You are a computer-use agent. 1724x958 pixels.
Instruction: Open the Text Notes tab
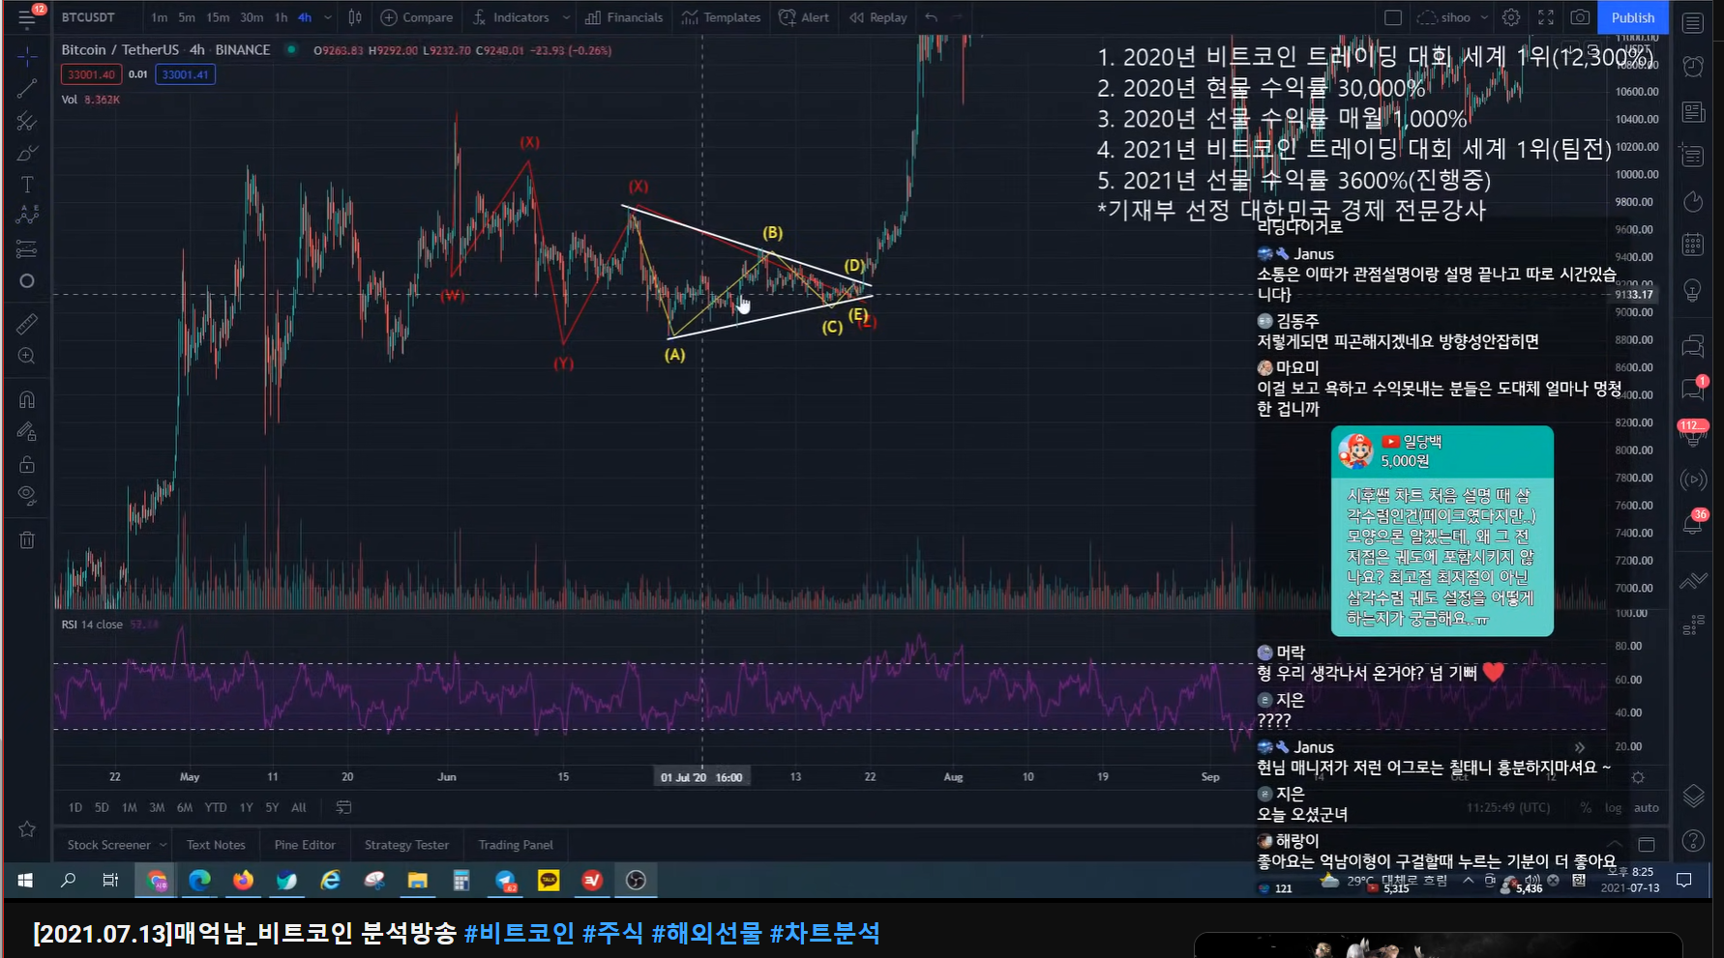click(216, 845)
